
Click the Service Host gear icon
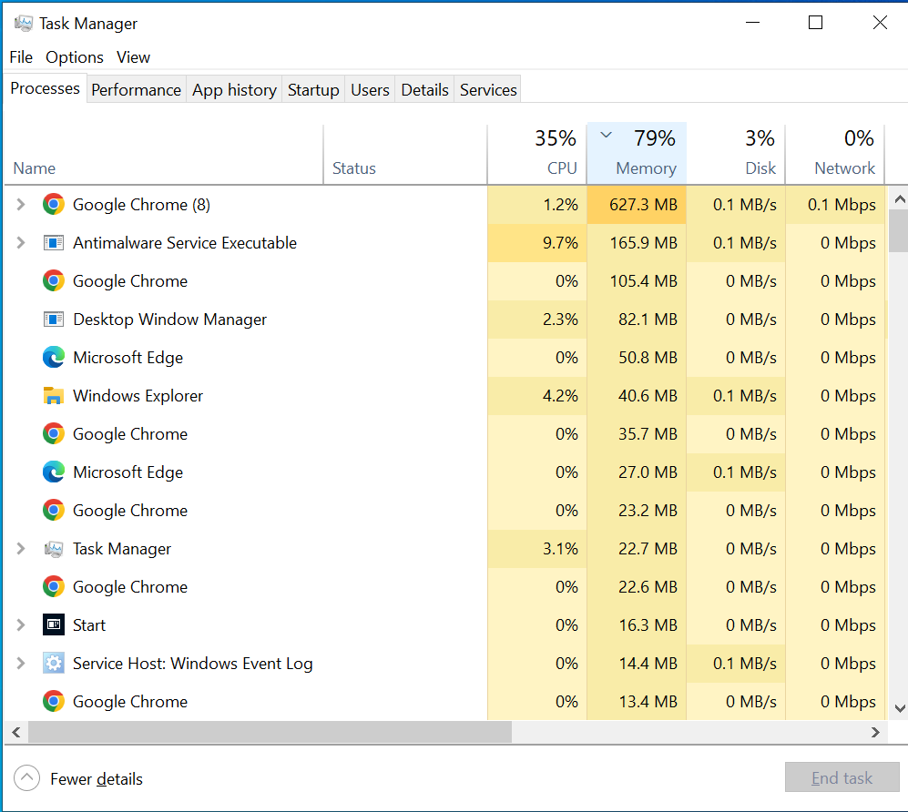pos(54,664)
